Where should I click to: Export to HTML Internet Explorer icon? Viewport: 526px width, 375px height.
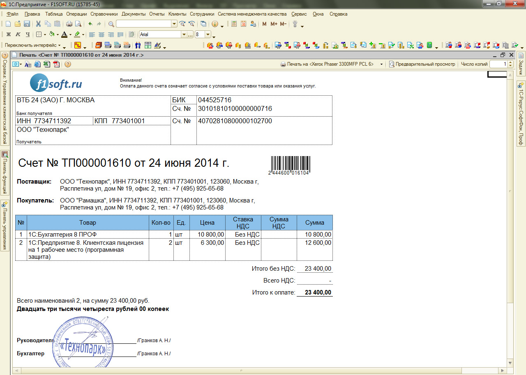37,64
